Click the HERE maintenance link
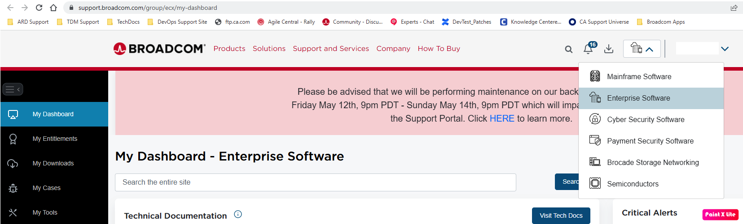 (502, 118)
